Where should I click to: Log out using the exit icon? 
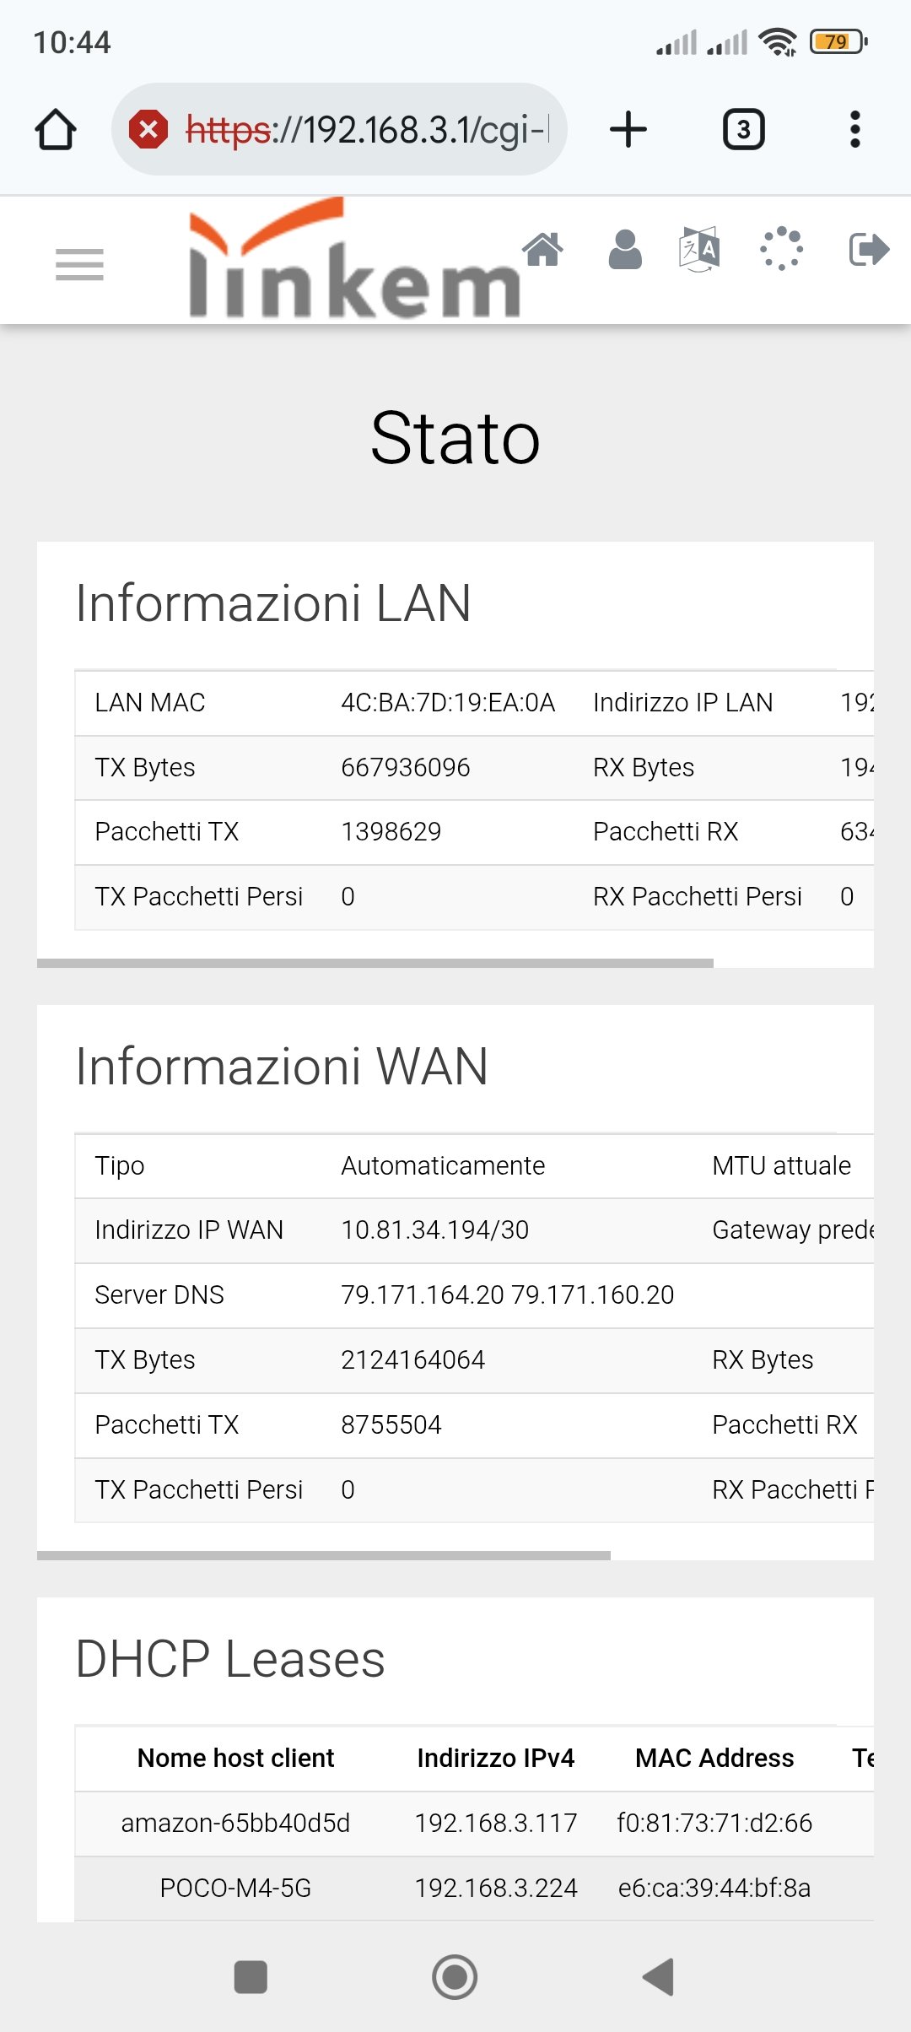(x=868, y=250)
